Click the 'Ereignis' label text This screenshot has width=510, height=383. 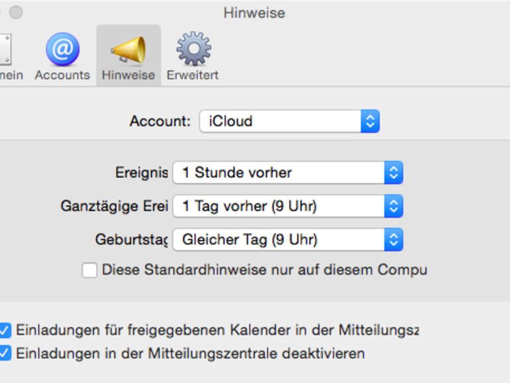142,172
